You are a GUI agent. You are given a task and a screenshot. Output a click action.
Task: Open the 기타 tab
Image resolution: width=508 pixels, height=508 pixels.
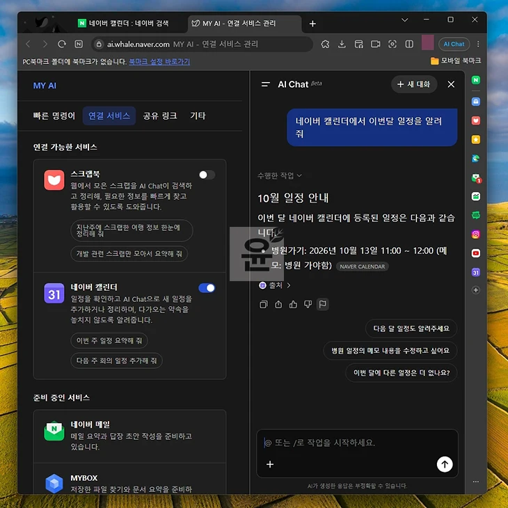click(x=198, y=116)
